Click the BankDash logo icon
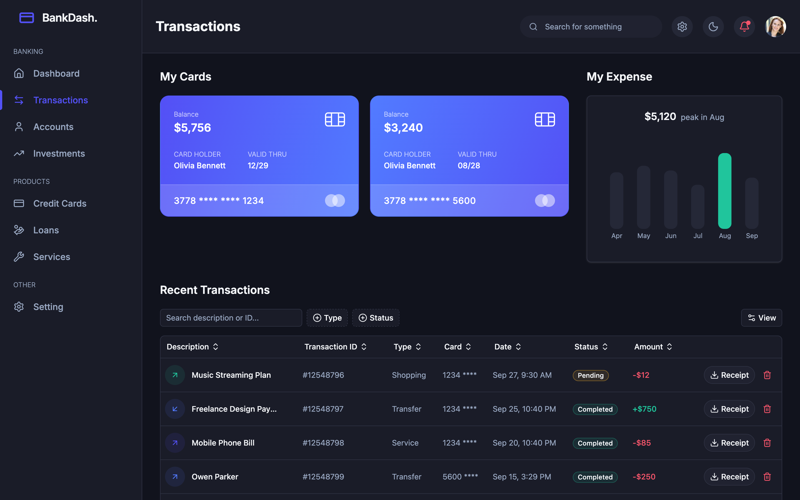Screen dimensions: 800x500 26,18
